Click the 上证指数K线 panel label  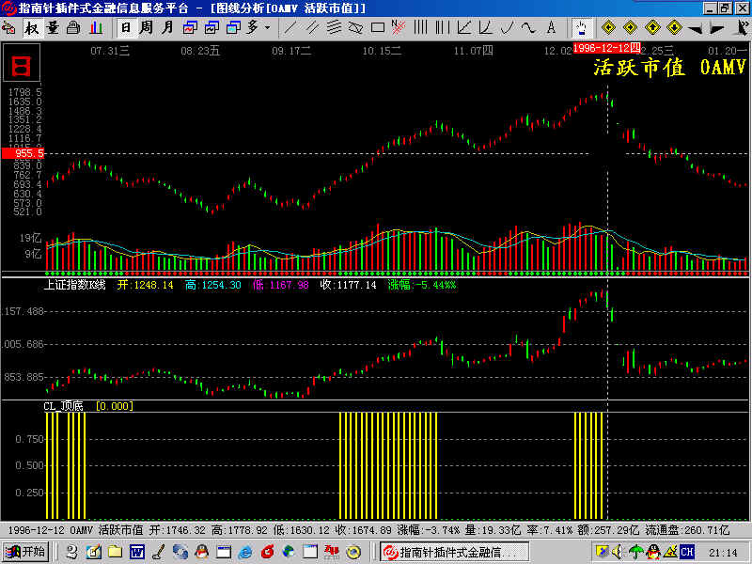coord(74,285)
